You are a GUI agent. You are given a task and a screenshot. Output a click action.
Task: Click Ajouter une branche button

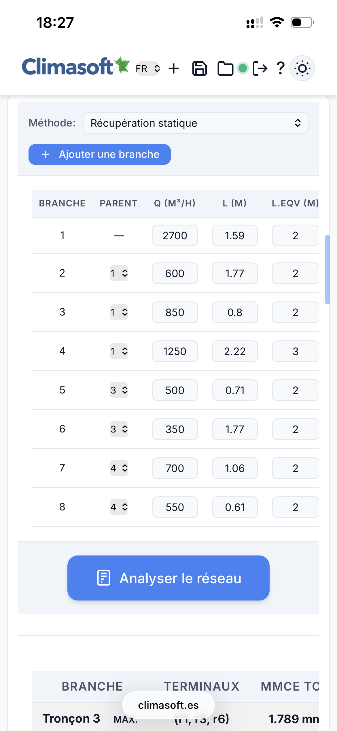[x=100, y=154]
